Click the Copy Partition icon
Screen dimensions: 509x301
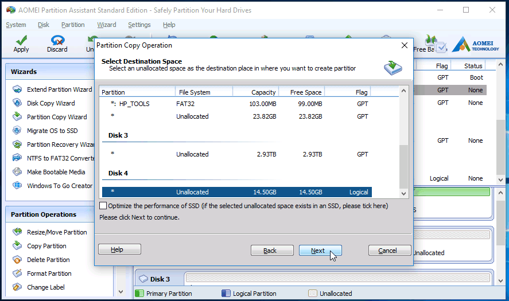[17, 246]
